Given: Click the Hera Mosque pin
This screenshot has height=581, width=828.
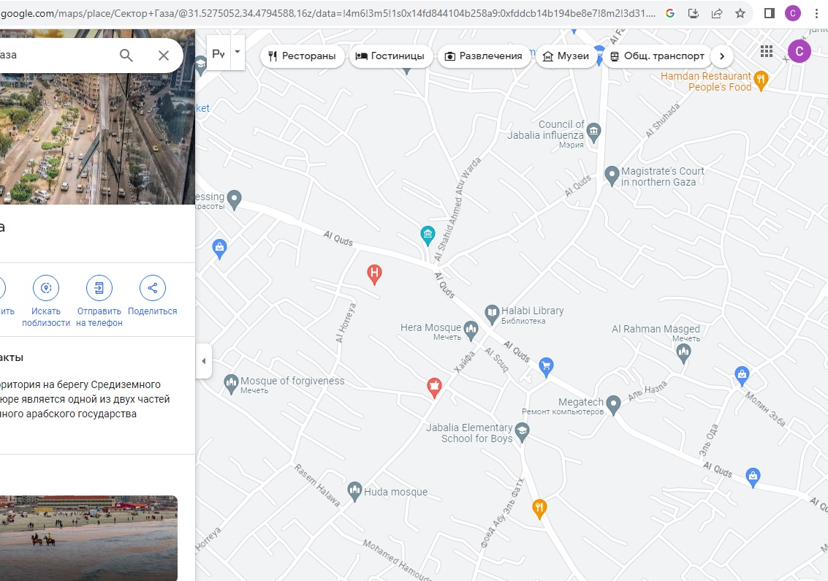Looking at the screenshot, I should [471, 330].
